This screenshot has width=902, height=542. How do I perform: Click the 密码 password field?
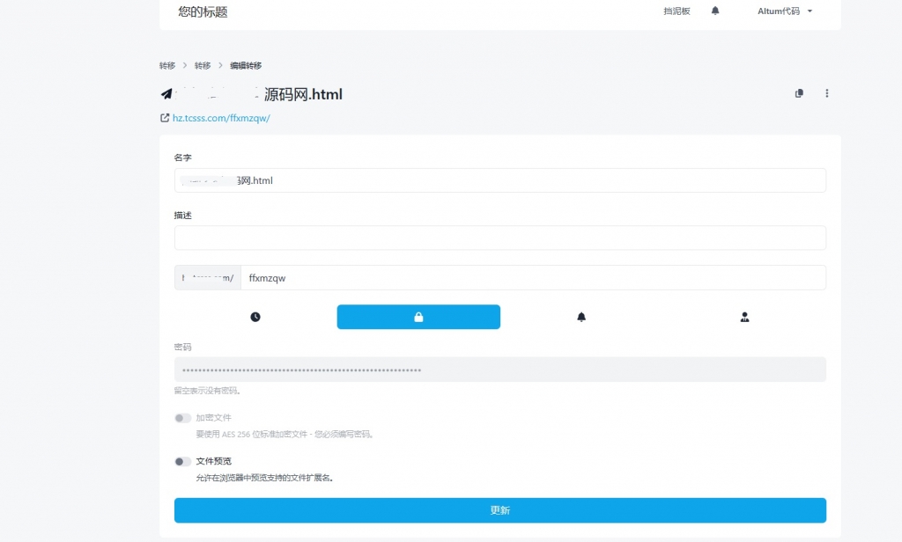coord(499,370)
